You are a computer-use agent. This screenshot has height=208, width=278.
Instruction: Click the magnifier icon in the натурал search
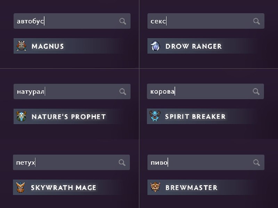123,92
